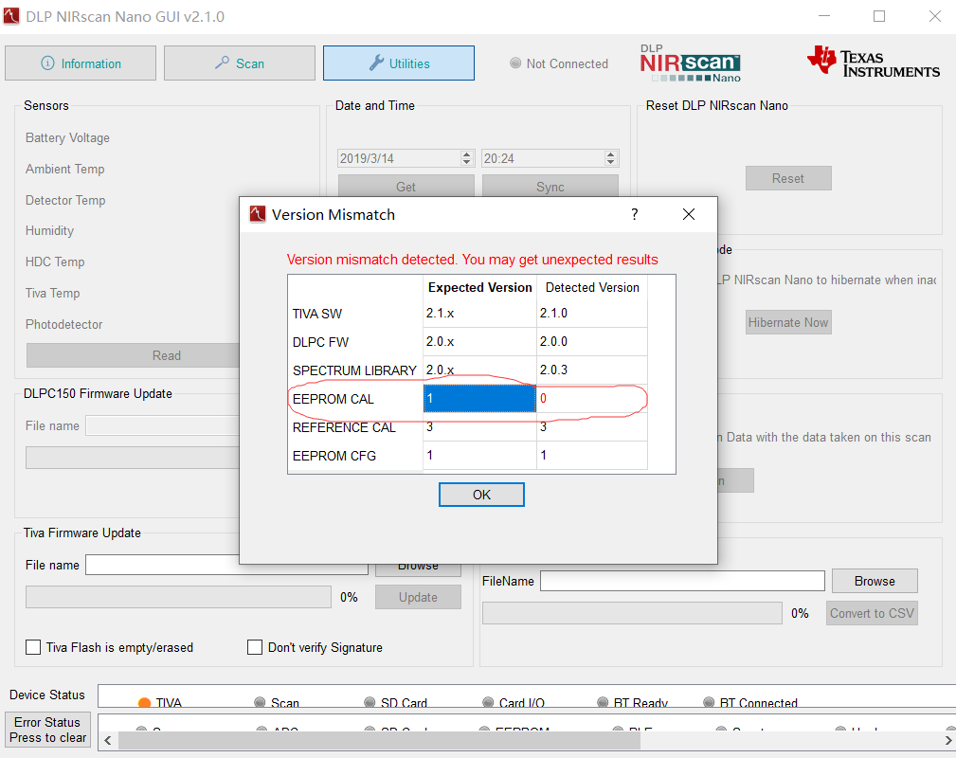Click the Texas Instruments logo
This screenshot has height=758, width=956.
click(873, 63)
